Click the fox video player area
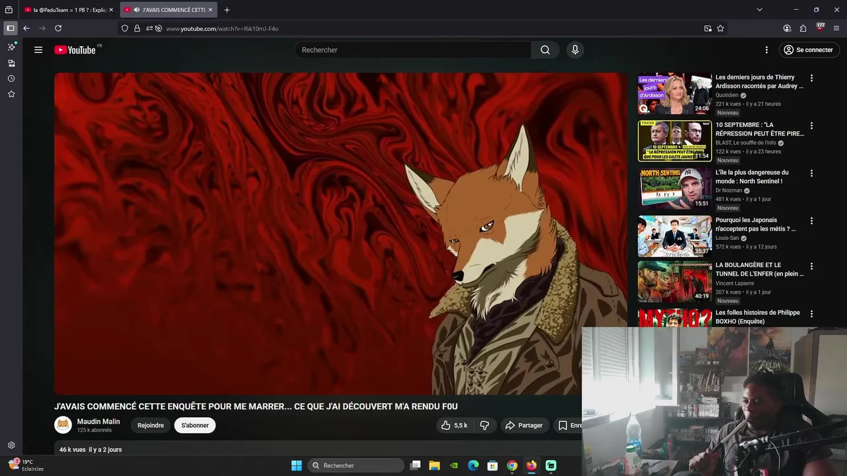The image size is (847, 476). coord(340,233)
